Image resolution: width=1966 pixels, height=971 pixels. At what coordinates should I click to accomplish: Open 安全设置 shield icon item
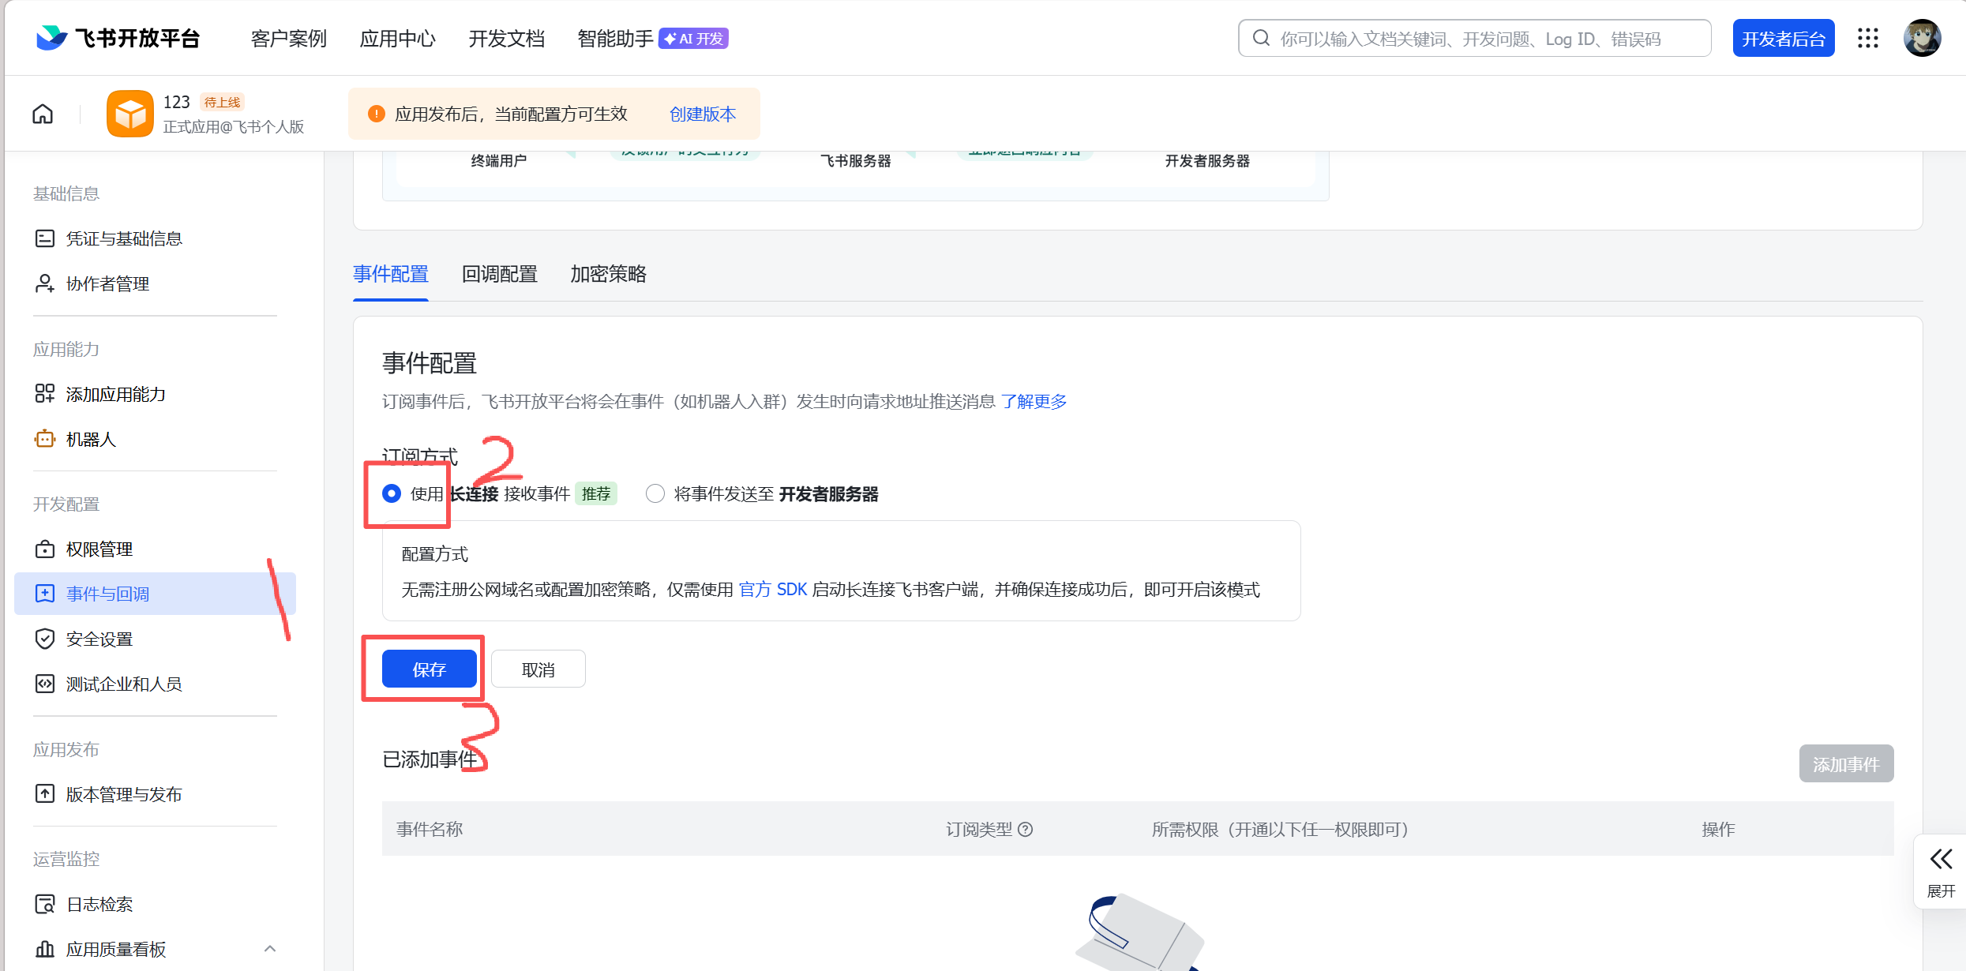click(45, 639)
